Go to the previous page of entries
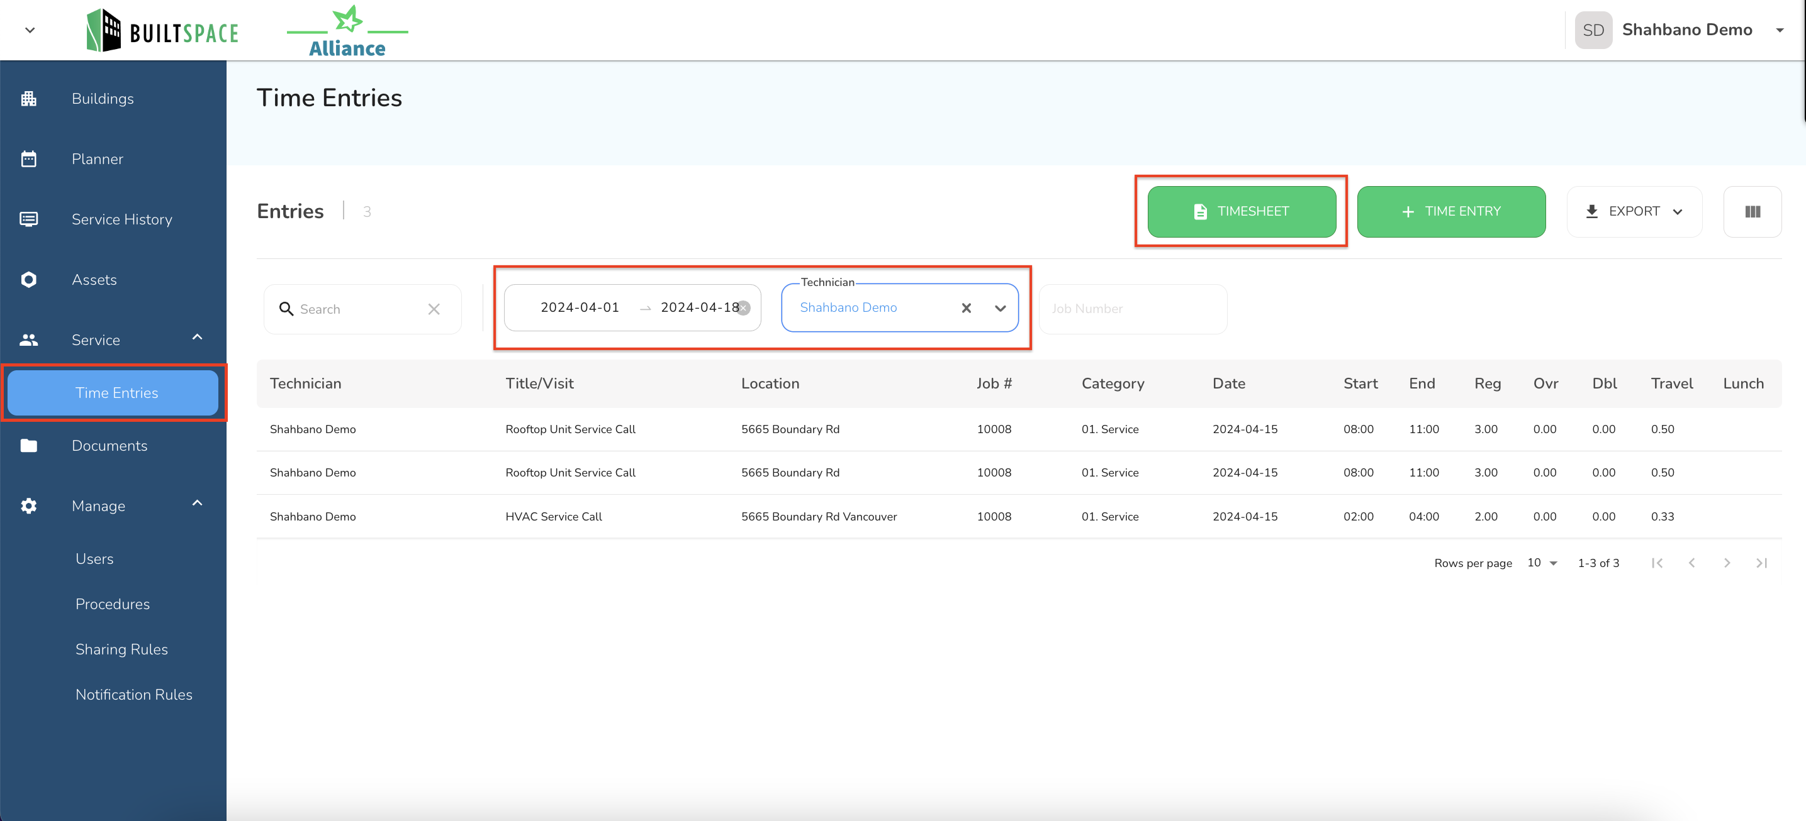1806x821 pixels. pyautogui.click(x=1691, y=563)
